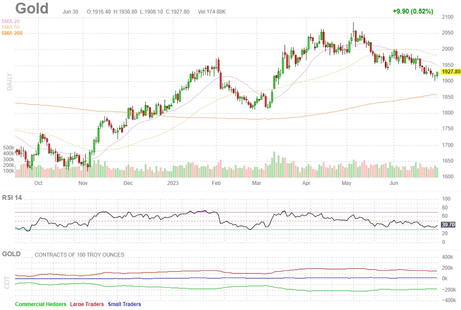Click the low price L:1908.10
The width and height of the screenshot is (461, 310).
pyautogui.click(x=151, y=12)
